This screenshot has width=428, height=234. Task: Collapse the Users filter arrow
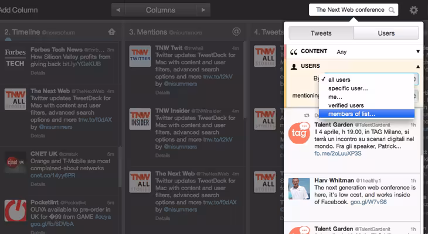click(x=418, y=67)
